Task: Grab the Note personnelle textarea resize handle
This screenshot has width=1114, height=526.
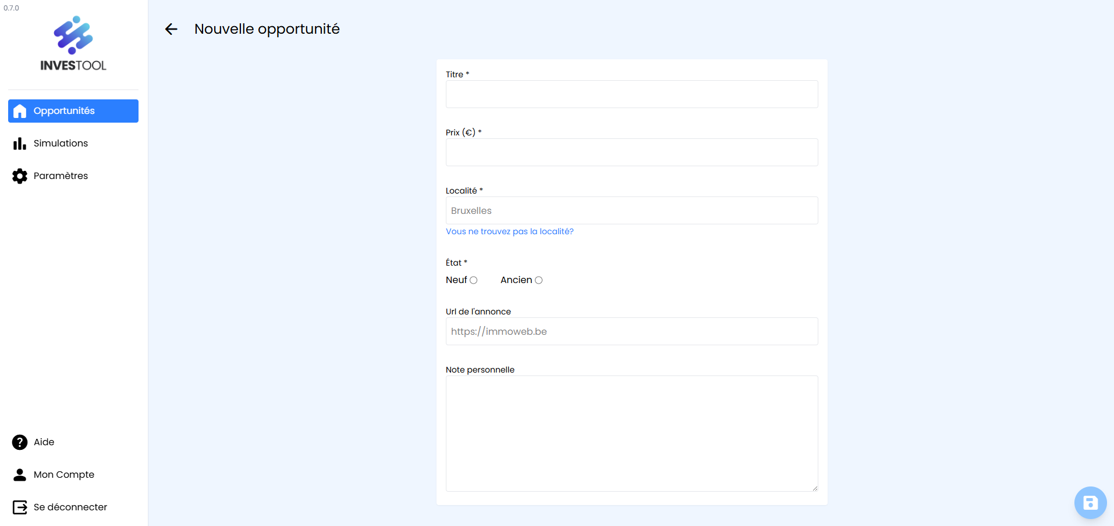Action: tap(815, 488)
